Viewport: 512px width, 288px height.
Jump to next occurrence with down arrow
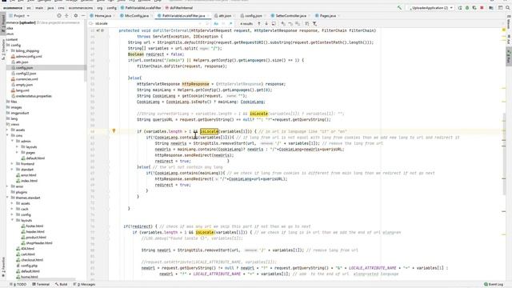point(266,23)
